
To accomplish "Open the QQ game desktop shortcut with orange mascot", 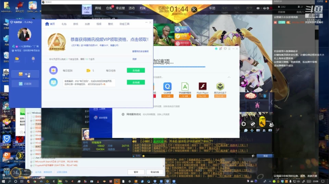I will pyautogui.click(x=6, y=157).
